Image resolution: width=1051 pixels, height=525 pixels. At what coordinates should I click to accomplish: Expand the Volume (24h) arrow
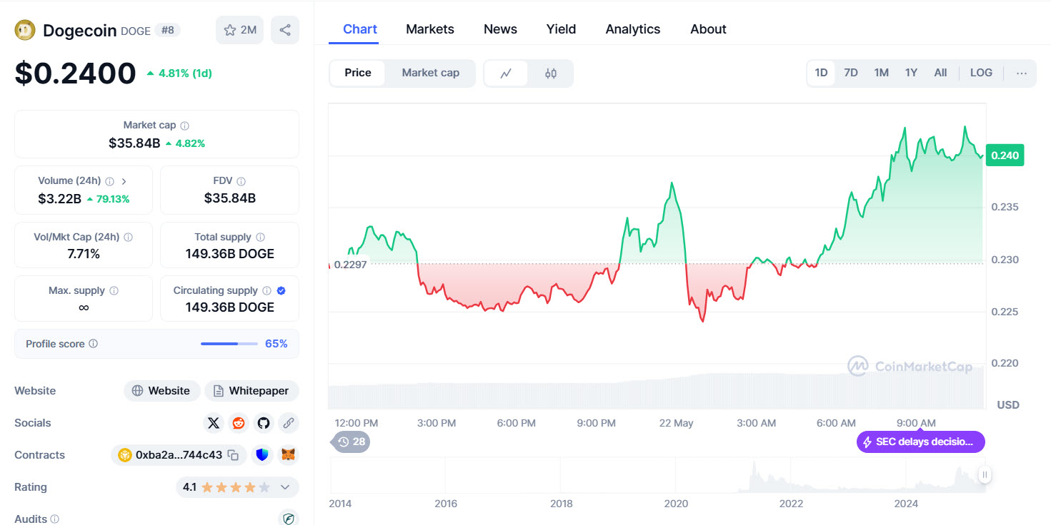point(124,181)
